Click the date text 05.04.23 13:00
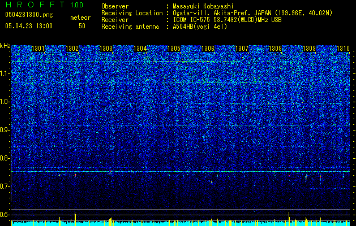The width and height of the screenshot is (356, 226). point(29,26)
